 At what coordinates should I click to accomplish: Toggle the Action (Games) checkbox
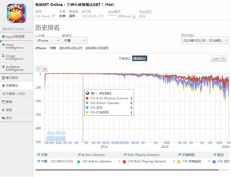point(79,155)
